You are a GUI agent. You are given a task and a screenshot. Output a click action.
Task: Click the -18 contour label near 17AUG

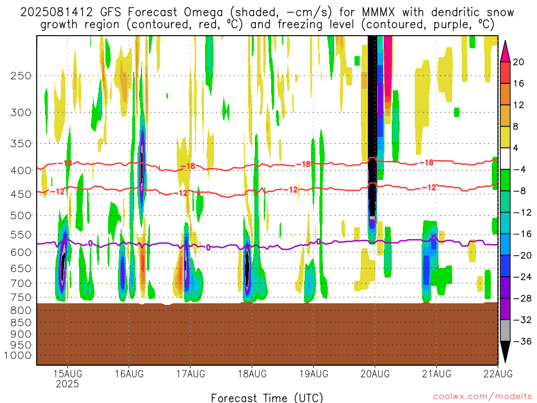click(188, 166)
